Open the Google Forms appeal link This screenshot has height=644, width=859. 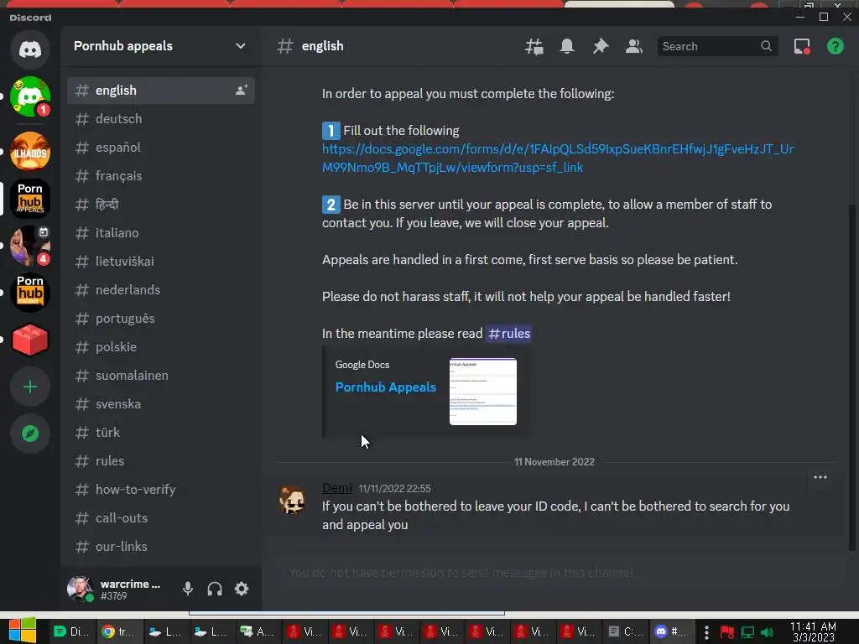click(558, 158)
